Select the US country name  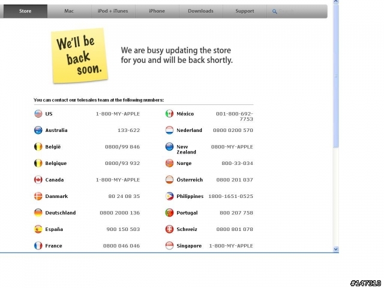tap(49, 114)
